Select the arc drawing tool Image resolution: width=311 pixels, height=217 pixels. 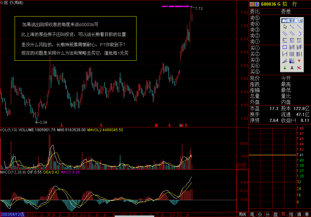[x=299, y=34]
